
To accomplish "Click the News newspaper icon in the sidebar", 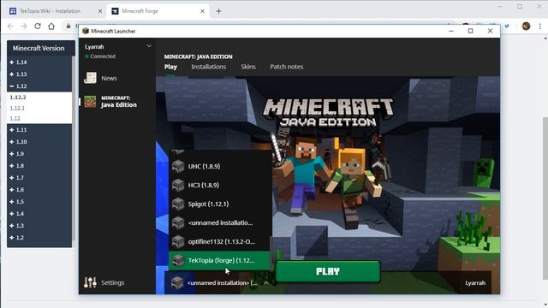I will pyautogui.click(x=90, y=78).
